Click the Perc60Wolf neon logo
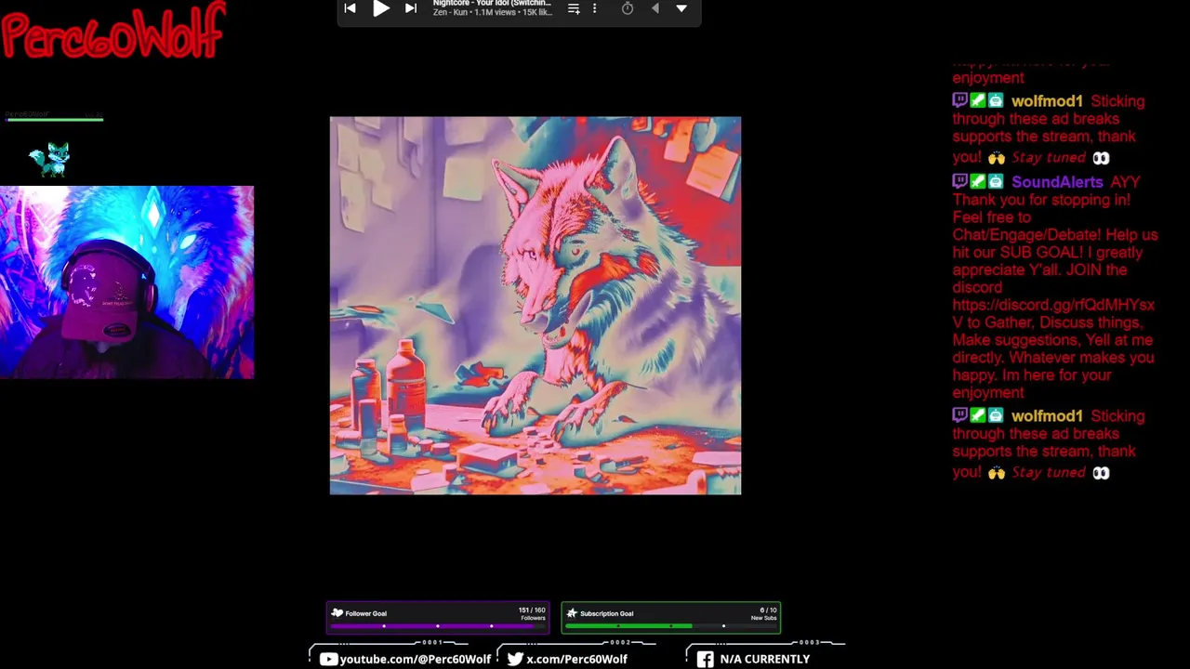 (113, 30)
